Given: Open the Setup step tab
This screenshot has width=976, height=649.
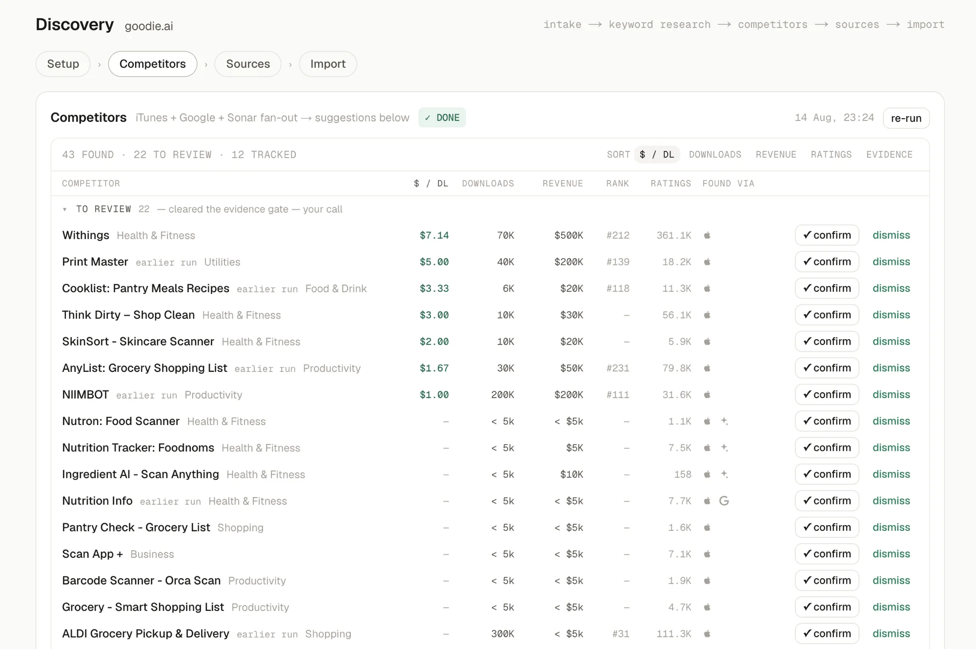Looking at the screenshot, I should [x=63, y=64].
